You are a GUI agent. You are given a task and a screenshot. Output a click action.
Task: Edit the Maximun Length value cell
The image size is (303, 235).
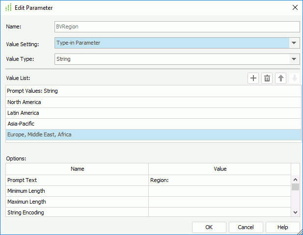click(x=220, y=202)
